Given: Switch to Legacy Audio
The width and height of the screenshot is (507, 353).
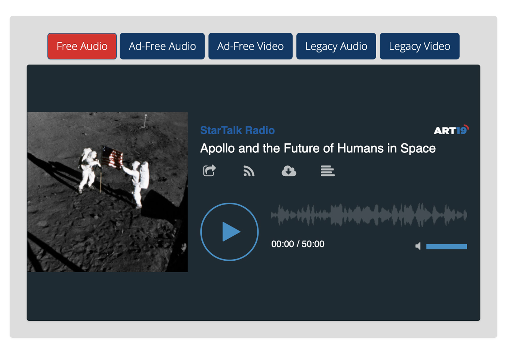Looking at the screenshot, I should [x=336, y=46].
